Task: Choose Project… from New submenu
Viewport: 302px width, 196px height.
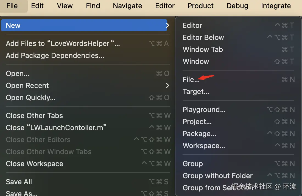Action: click(x=197, y=122)
